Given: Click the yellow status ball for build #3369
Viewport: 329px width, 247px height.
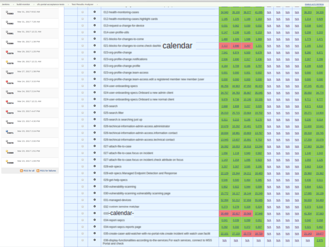Looking at the screenshot, I should click(x=7, y=151).
